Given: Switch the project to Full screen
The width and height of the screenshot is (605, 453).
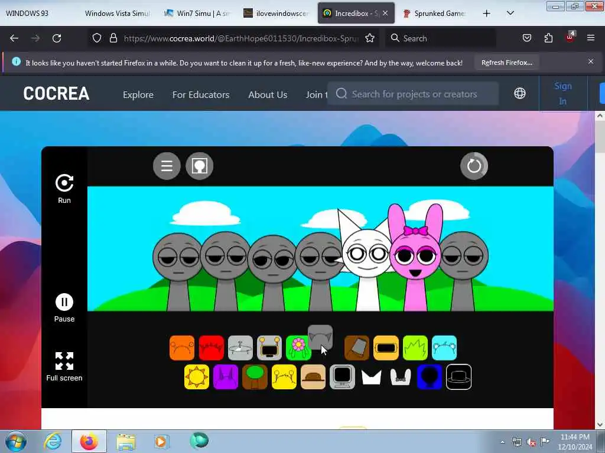Looking at the screenshot, I should [x=64, y=361].
